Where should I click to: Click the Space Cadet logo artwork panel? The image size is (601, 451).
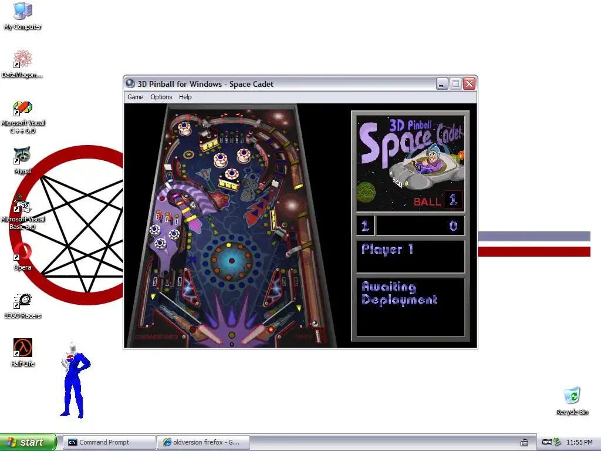click(410, 164)
